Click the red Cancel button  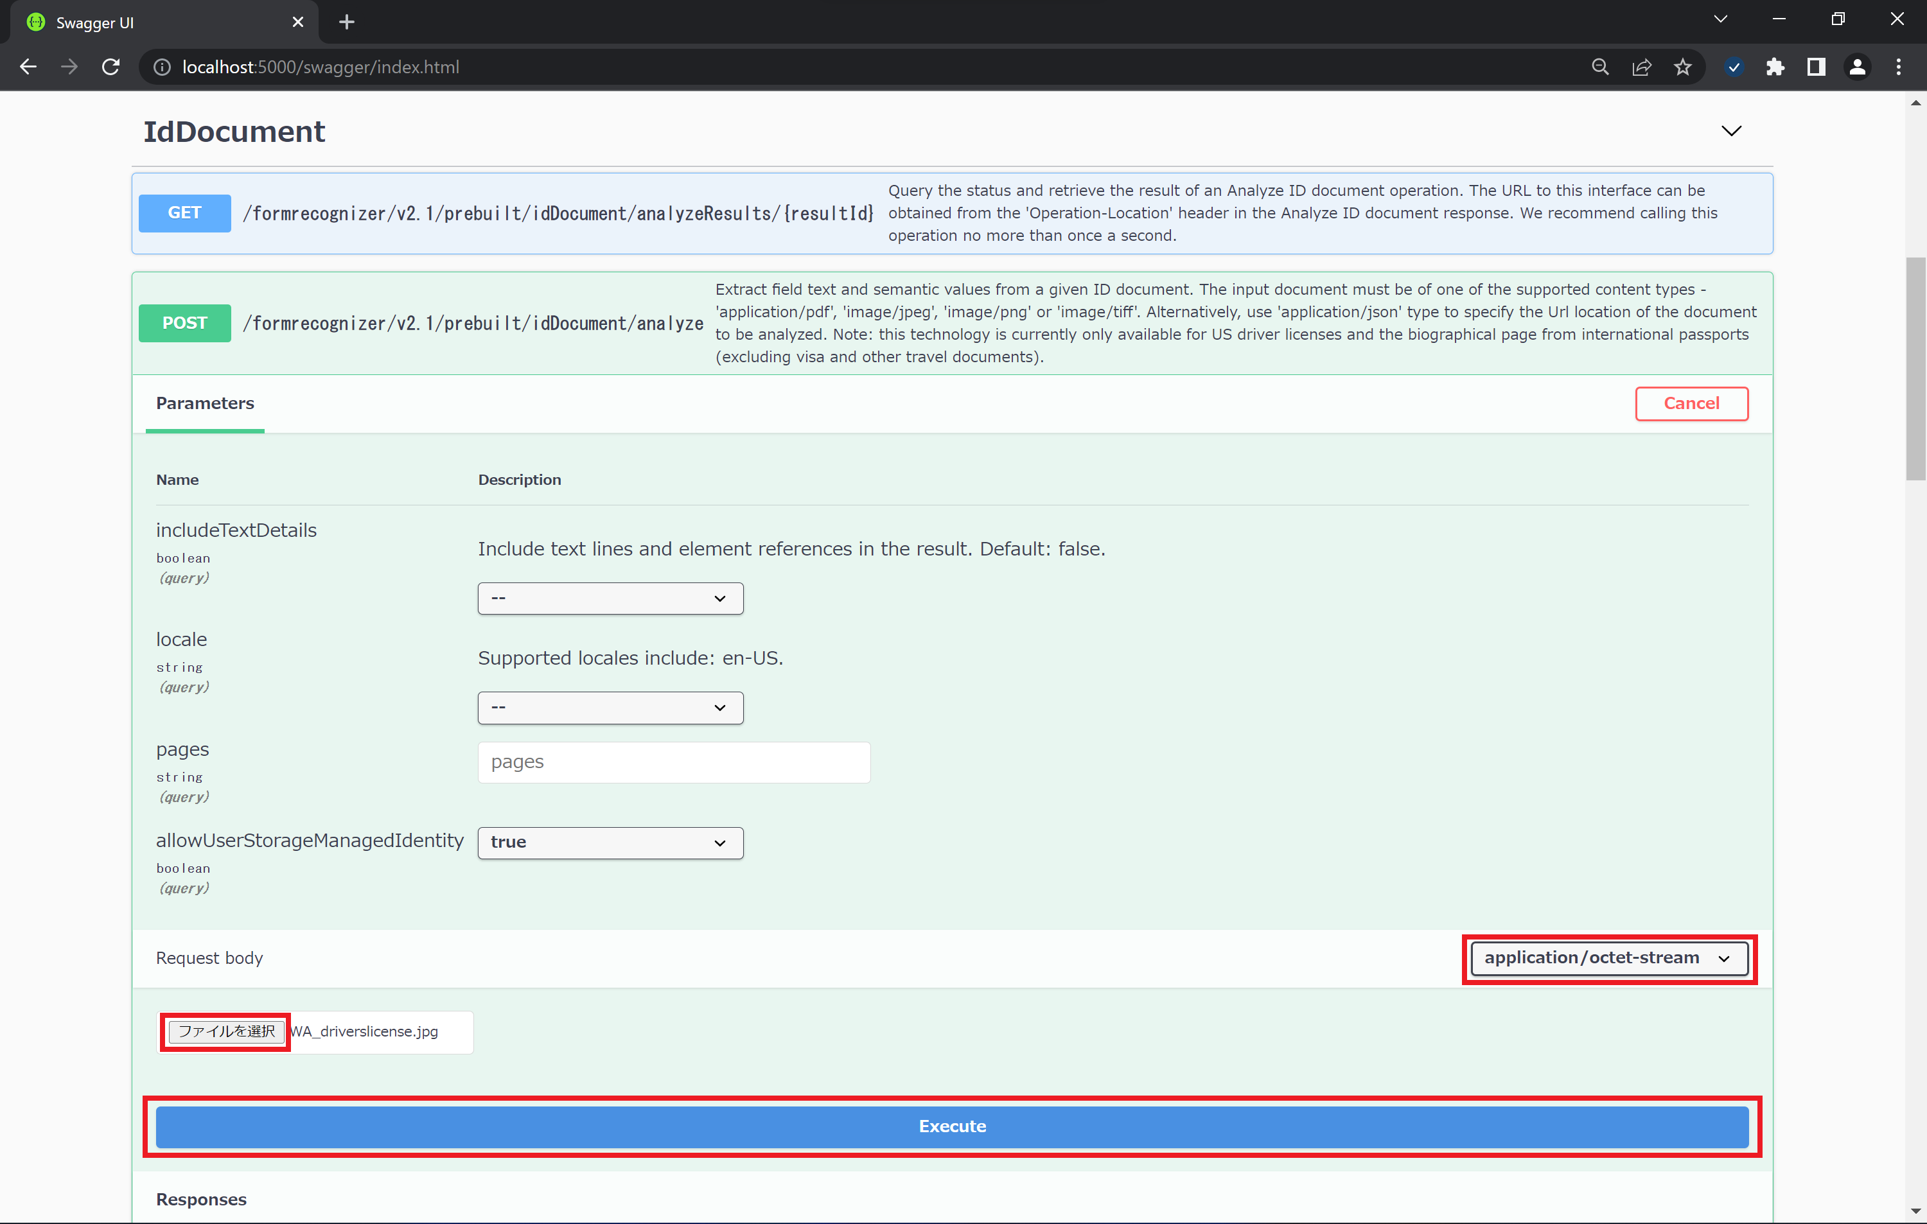tap(1691, 403)
